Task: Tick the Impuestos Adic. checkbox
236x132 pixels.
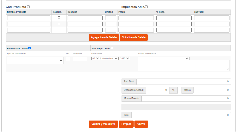Action: pyautogui.click(x=146, y=7)
